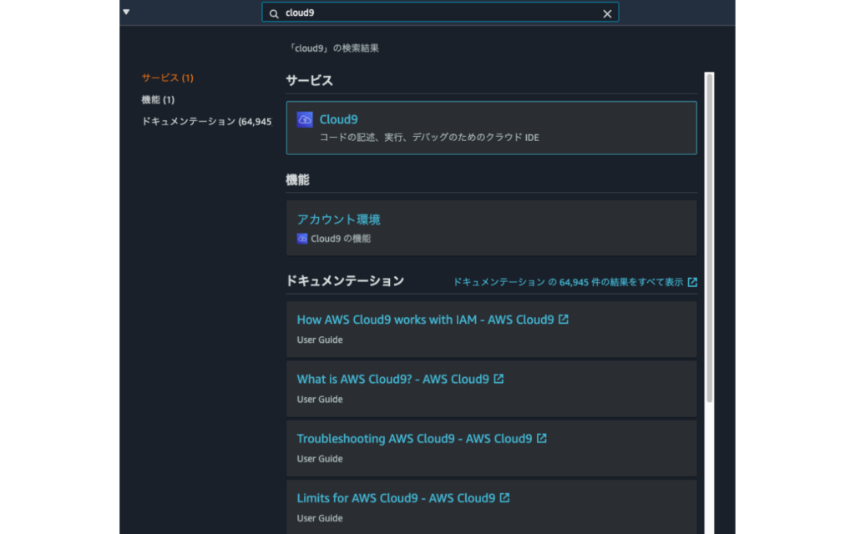Image resolution: width=855 pixels, height=534 pixels.
Task: Click User Guide under Limits for AWS Cloud9
Action: 320,518
